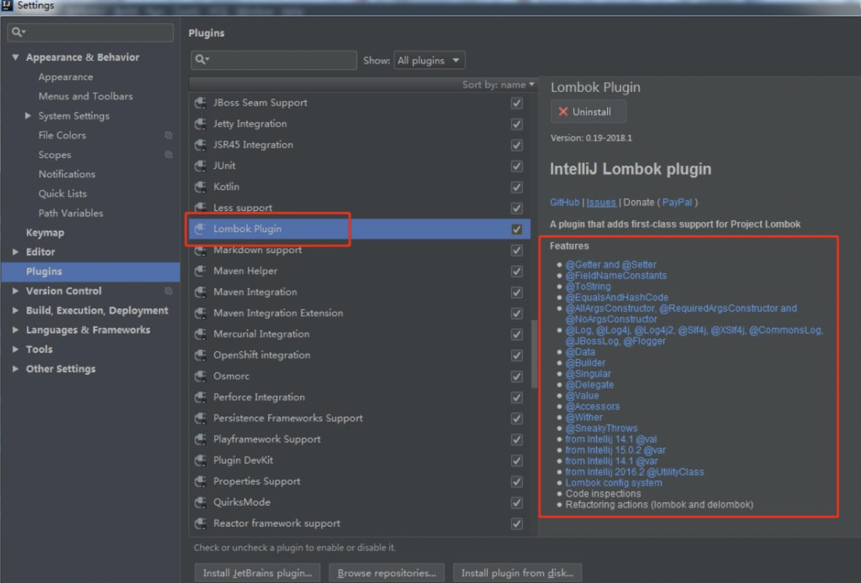The image size is (861, 583).
Task: Click the OpenShift integration plugin icon
Action: coord(200,355)
